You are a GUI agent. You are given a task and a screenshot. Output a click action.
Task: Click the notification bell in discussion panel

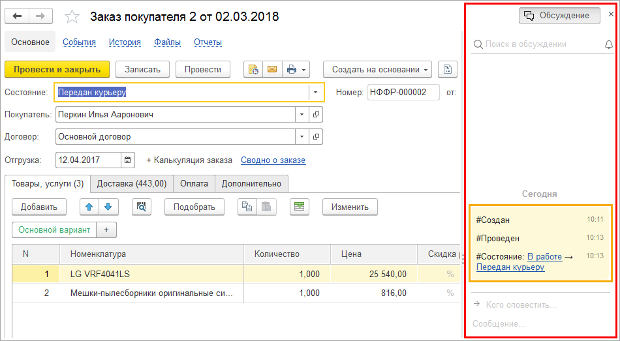(x=609, y=44)
